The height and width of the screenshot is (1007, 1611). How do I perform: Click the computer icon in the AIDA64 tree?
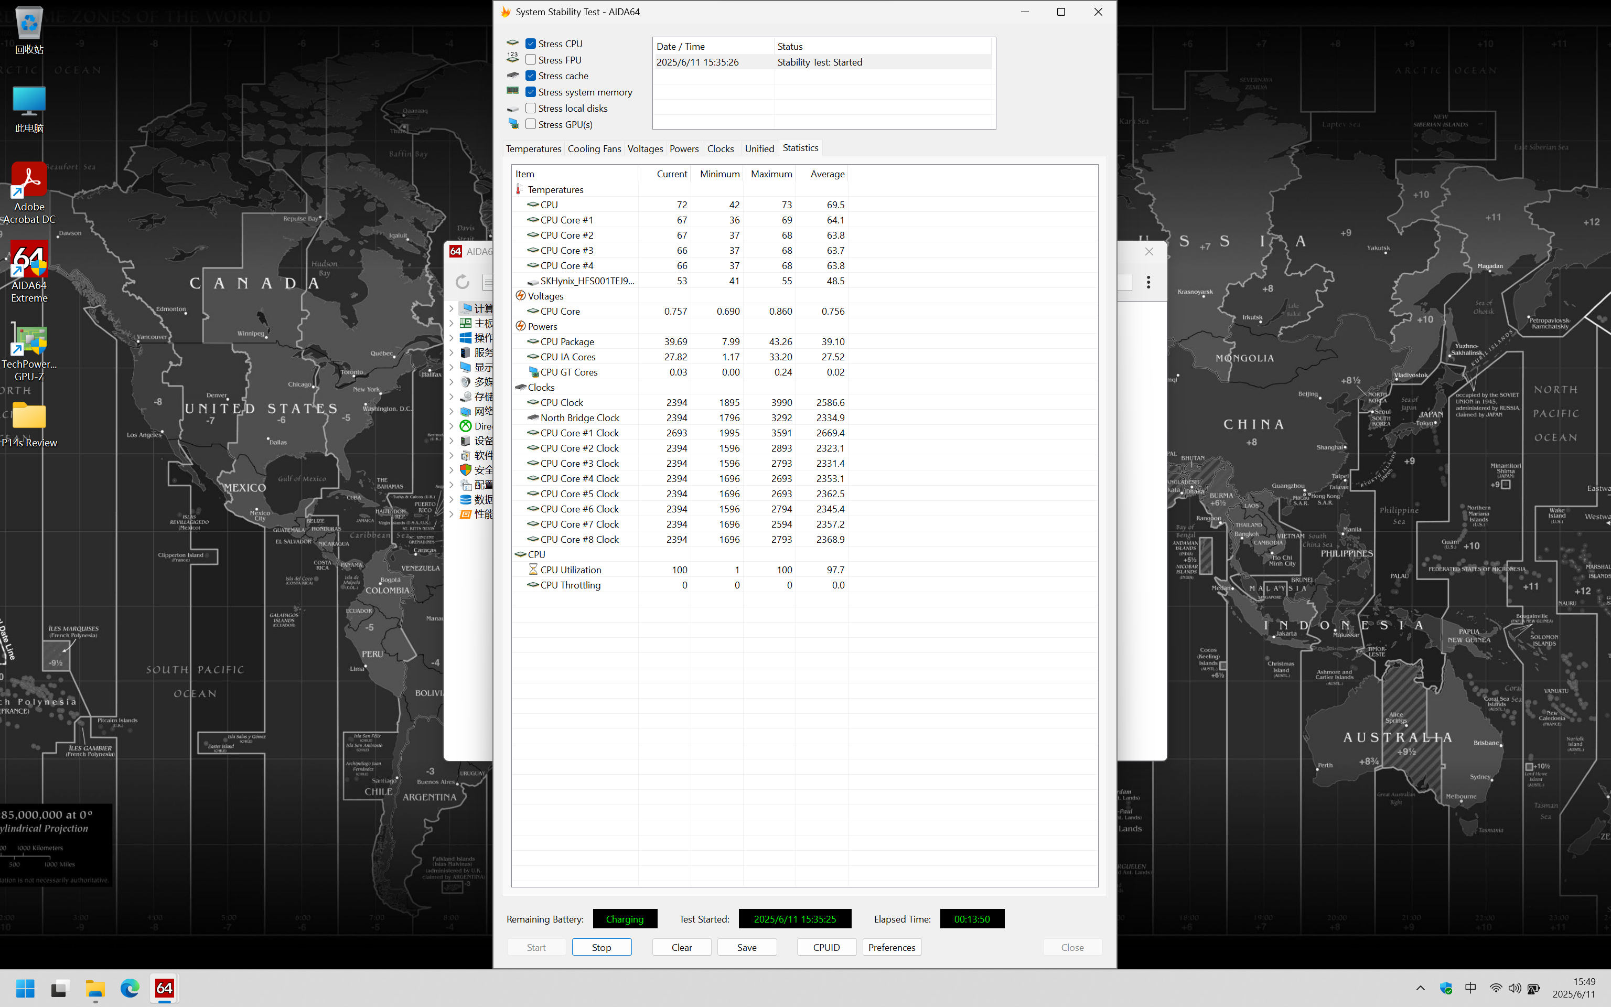(466, 308)
